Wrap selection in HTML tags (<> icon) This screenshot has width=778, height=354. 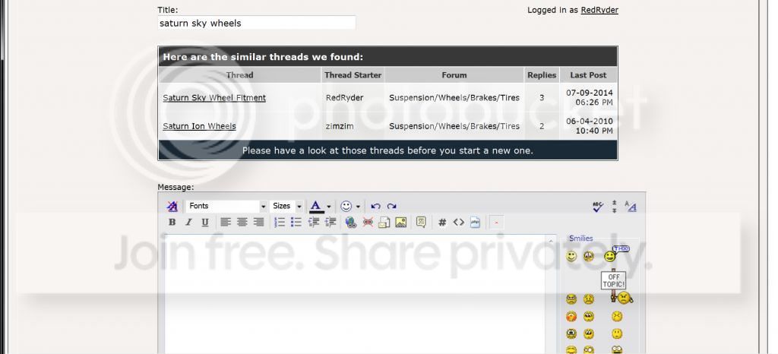click(458, 223)
